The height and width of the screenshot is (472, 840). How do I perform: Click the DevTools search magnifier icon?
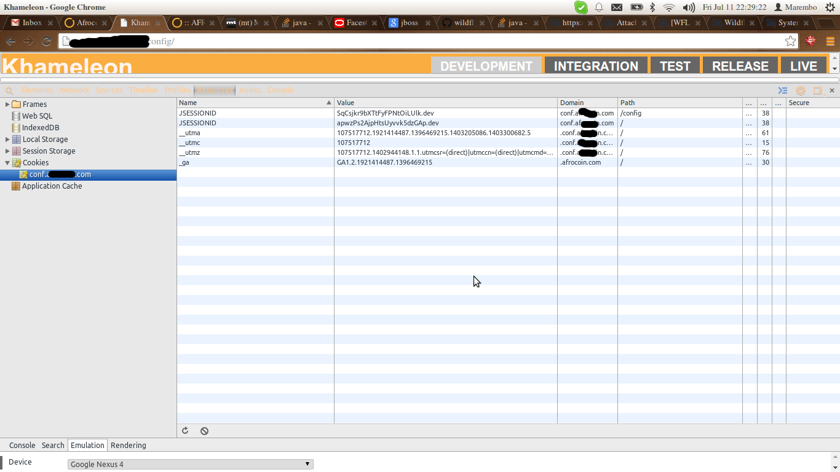coord(9,90)
